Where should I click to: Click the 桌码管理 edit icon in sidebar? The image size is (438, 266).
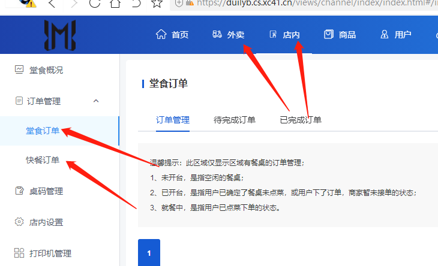click(x=19, y=191)
